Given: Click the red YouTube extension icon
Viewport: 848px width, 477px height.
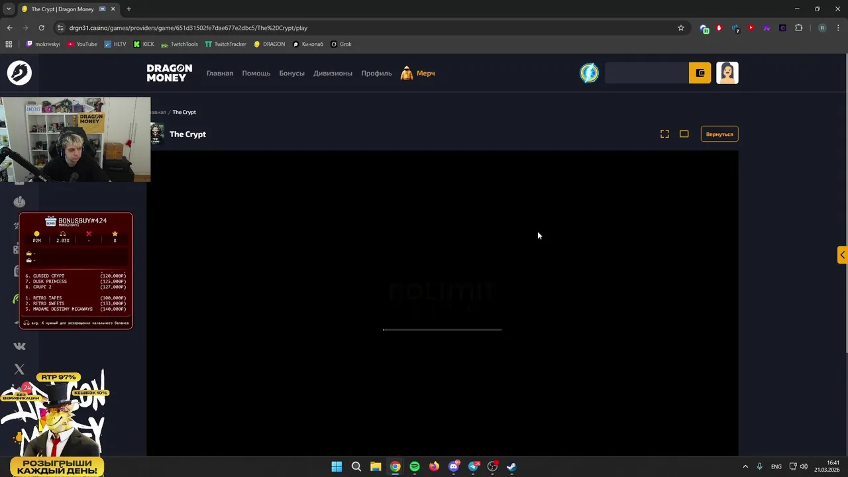Looking at the screenshot, I should pos(751,28).
